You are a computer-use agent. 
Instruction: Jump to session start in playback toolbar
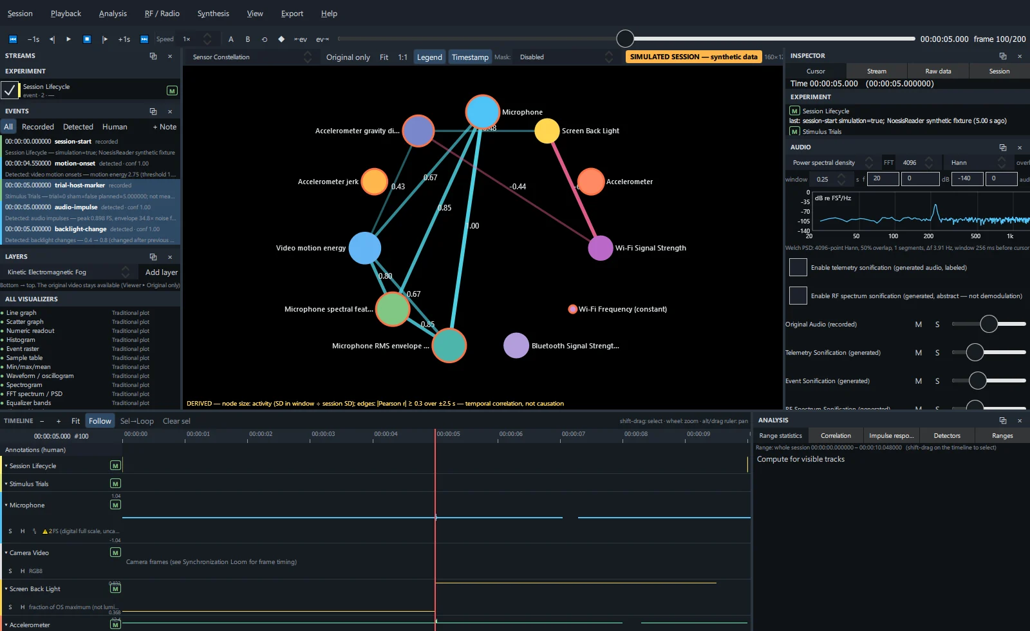click(12, 39)
